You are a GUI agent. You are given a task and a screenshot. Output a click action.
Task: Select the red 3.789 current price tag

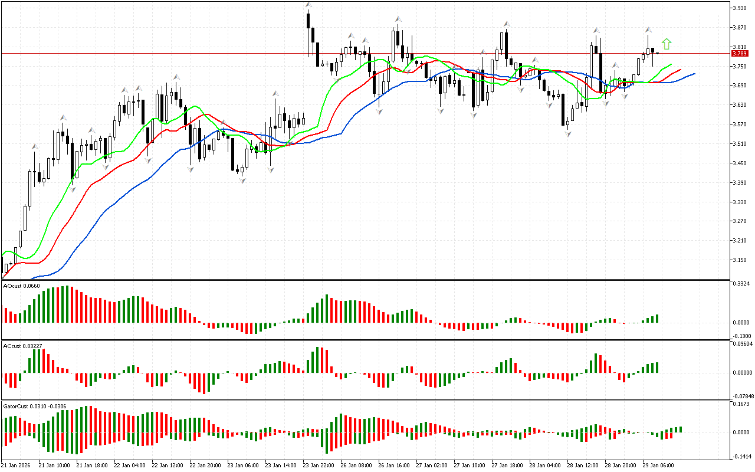(x=739, y=54)
